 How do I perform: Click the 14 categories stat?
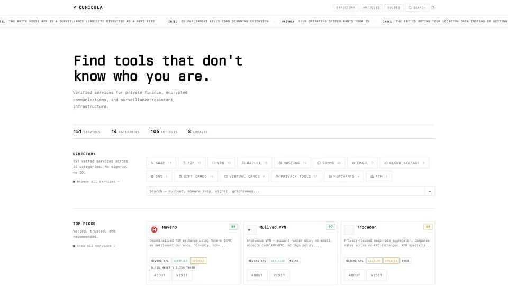[x=125, y=132]
